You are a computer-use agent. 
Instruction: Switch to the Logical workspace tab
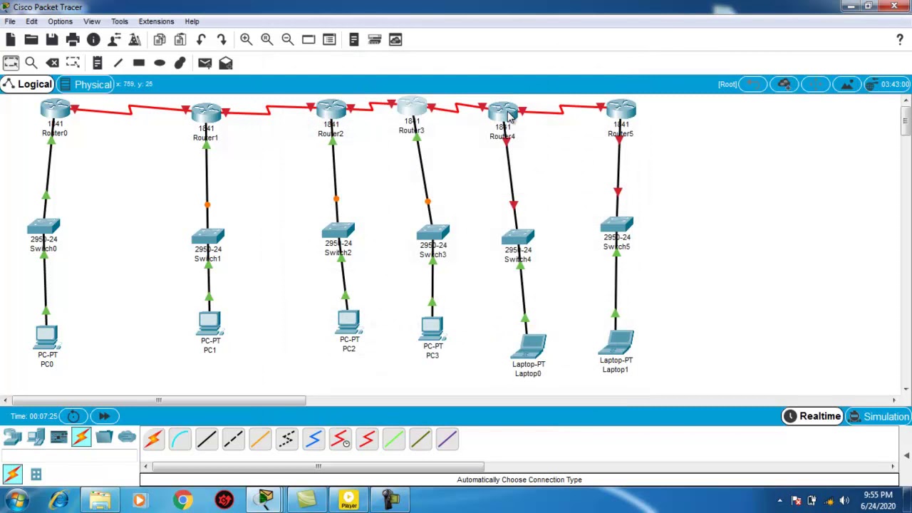27,84
